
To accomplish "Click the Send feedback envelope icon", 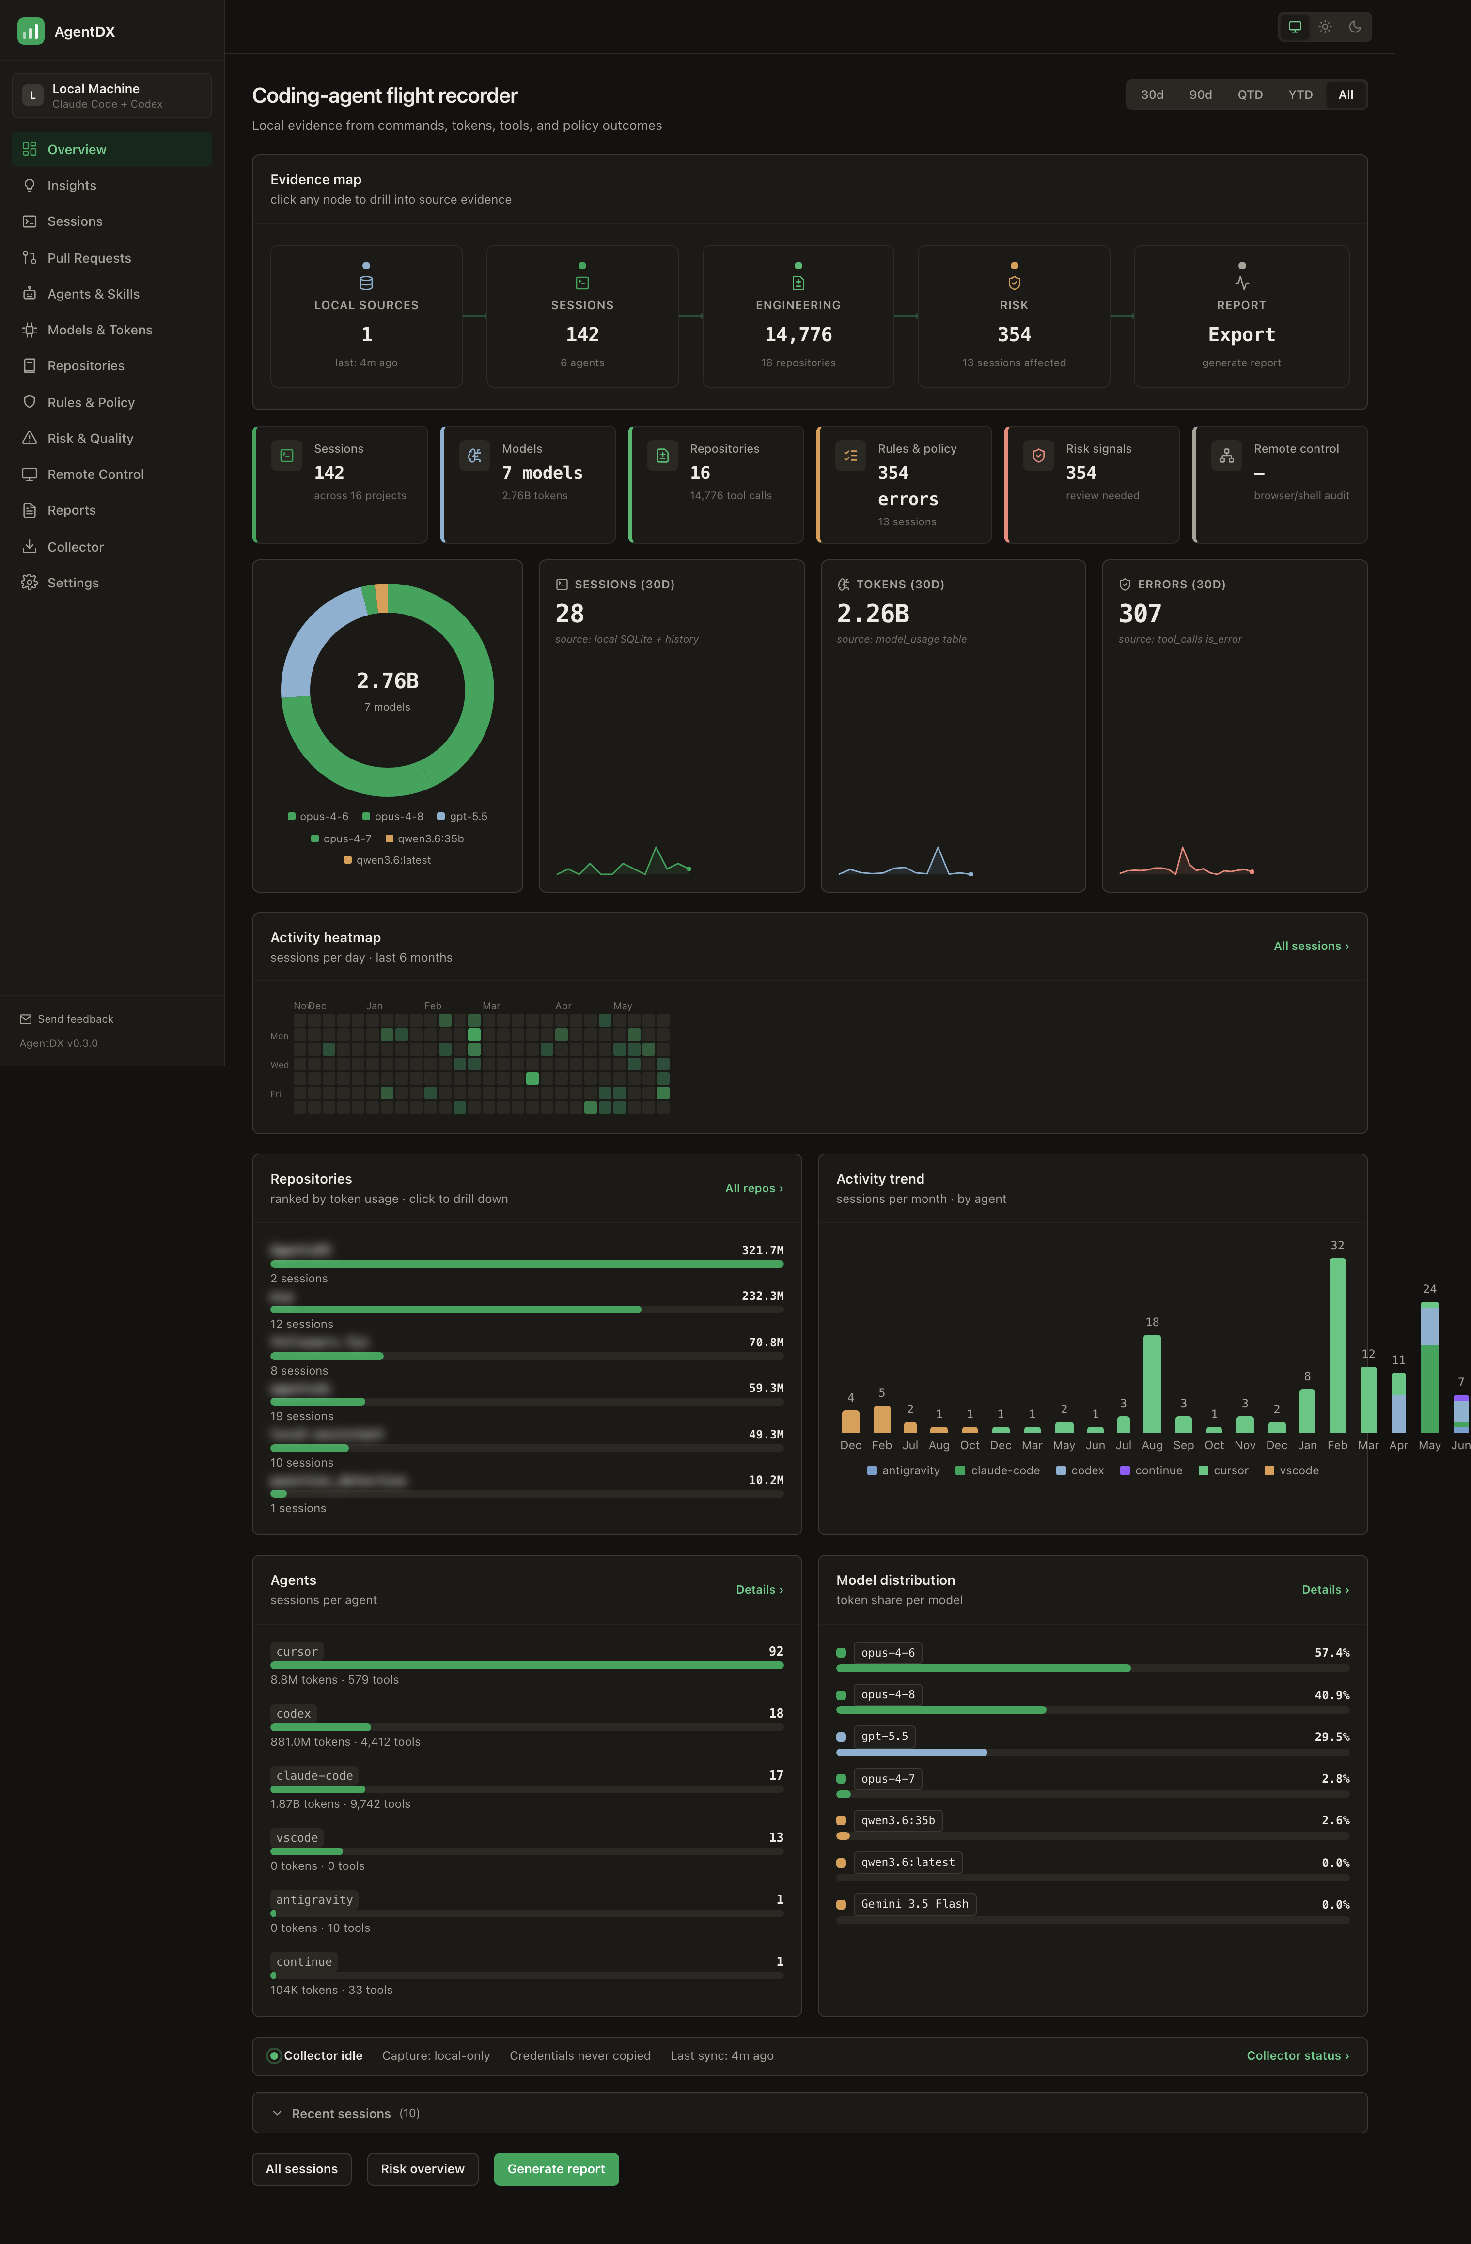I will pos(26,1019).
